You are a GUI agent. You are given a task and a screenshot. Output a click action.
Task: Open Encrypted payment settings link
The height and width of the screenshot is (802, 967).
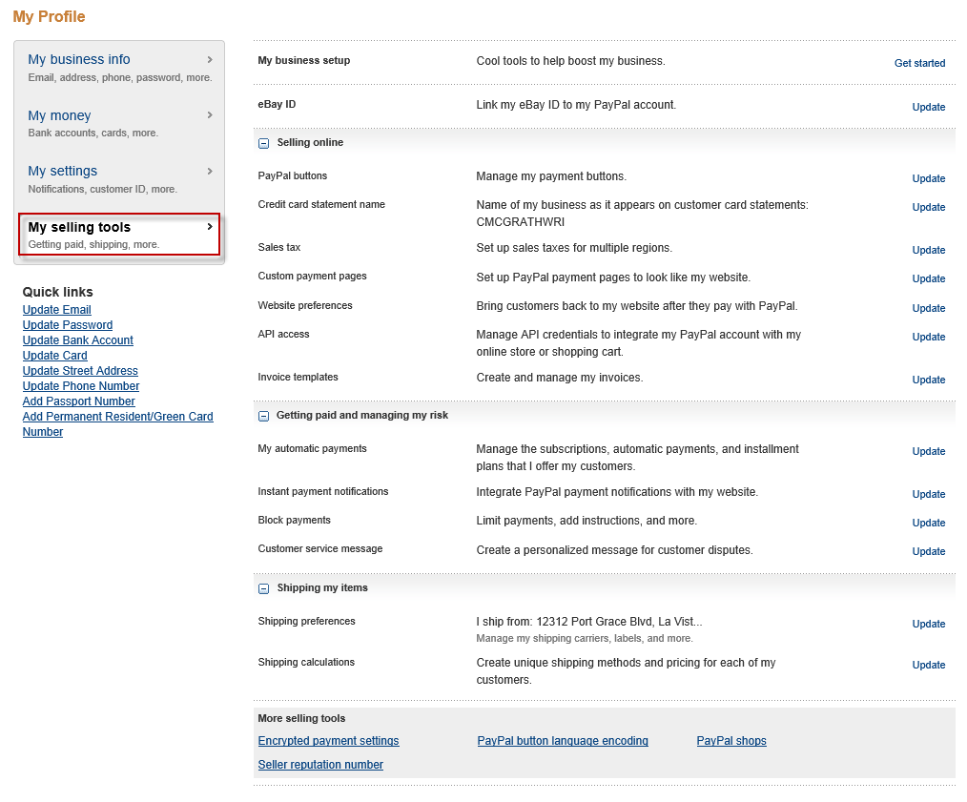(328, 741)
